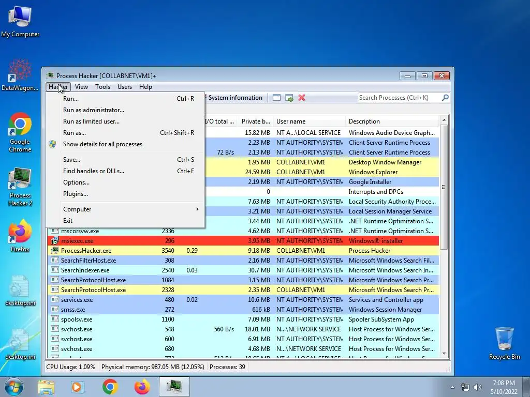The image size is (530, 397).
Task: Click the red X terminate icon in toolbar
Action: [x=302, y=98]
